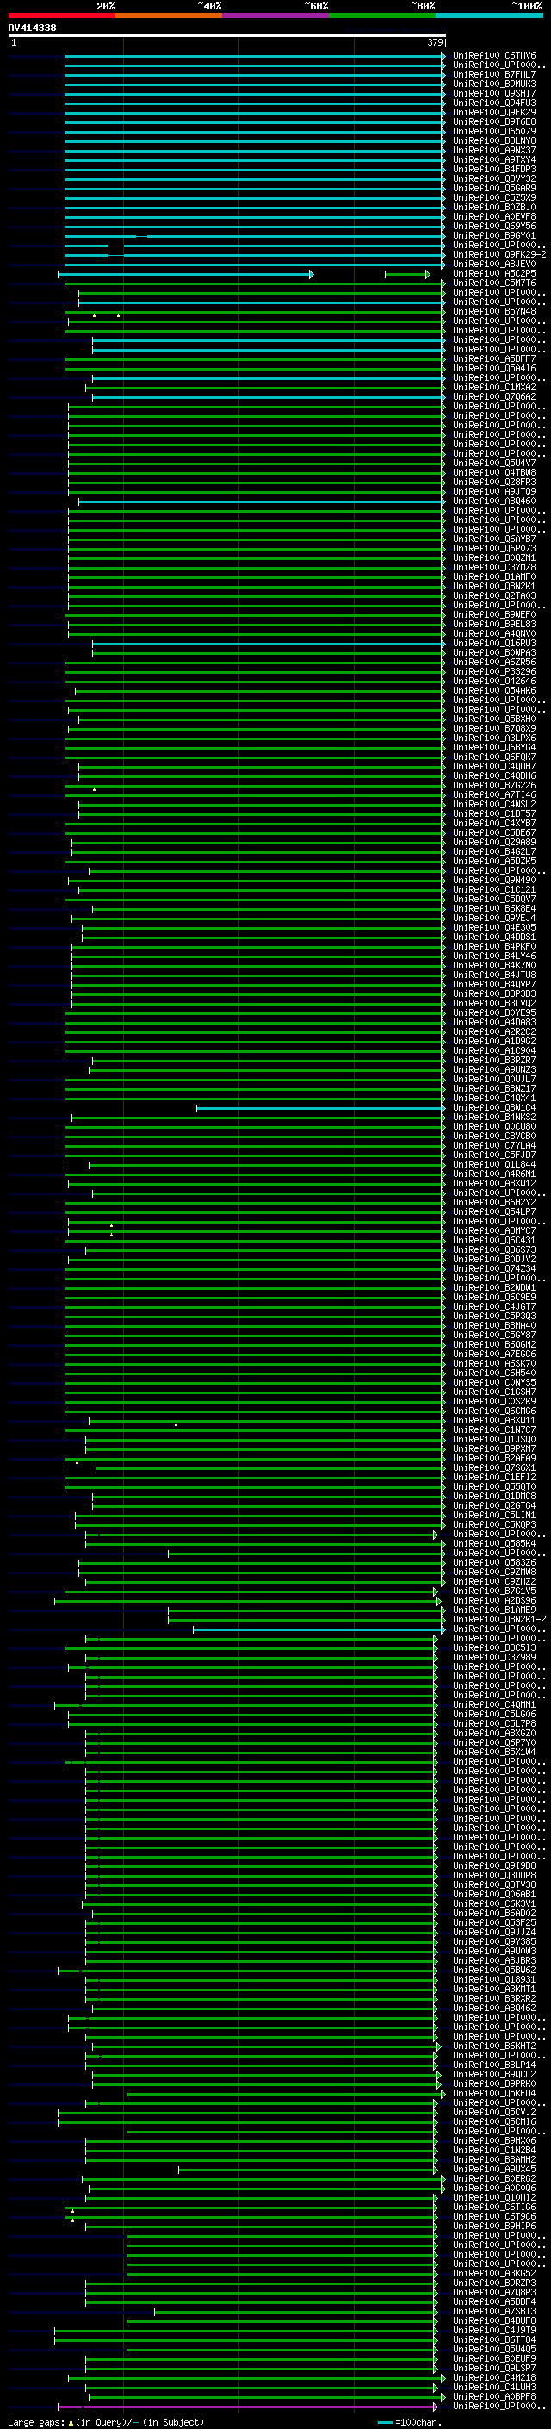
Task: Click the UniRef100_A5C2P5 split alignment label
Action: (x=493, y=273)
